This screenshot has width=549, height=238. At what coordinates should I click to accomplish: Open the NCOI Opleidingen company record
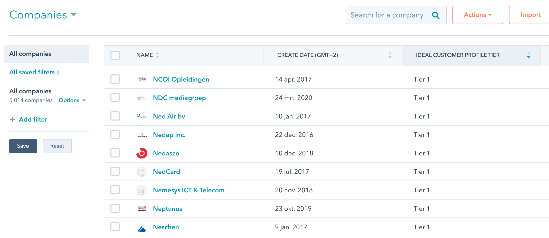pos(181,80)
